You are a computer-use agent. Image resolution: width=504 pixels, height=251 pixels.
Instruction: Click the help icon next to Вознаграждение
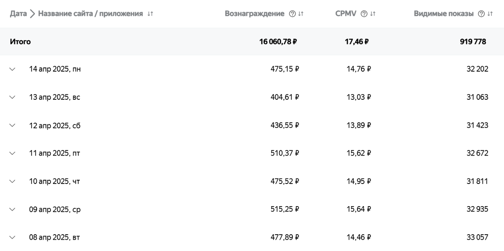(x=293, y=13)
